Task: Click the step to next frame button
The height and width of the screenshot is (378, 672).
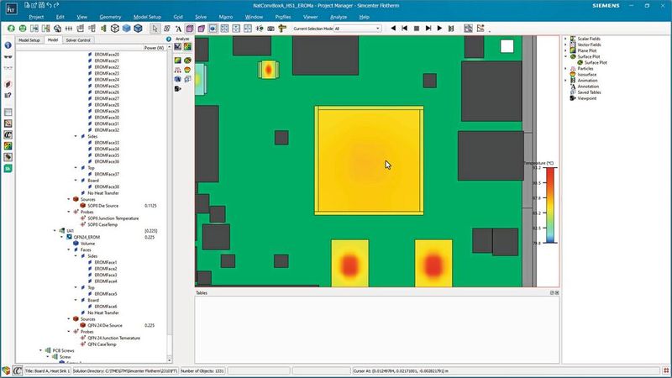Action: (x=428, y=29)
